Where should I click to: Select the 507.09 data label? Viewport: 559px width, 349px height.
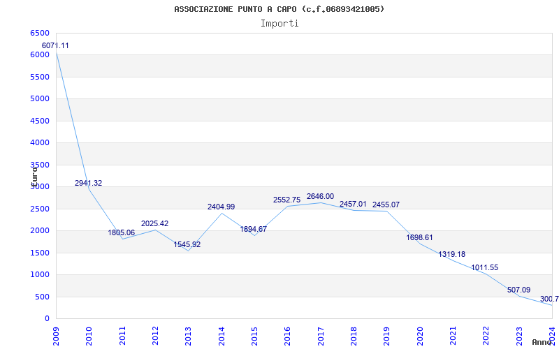pyautogui.click(x=518, y=290)
